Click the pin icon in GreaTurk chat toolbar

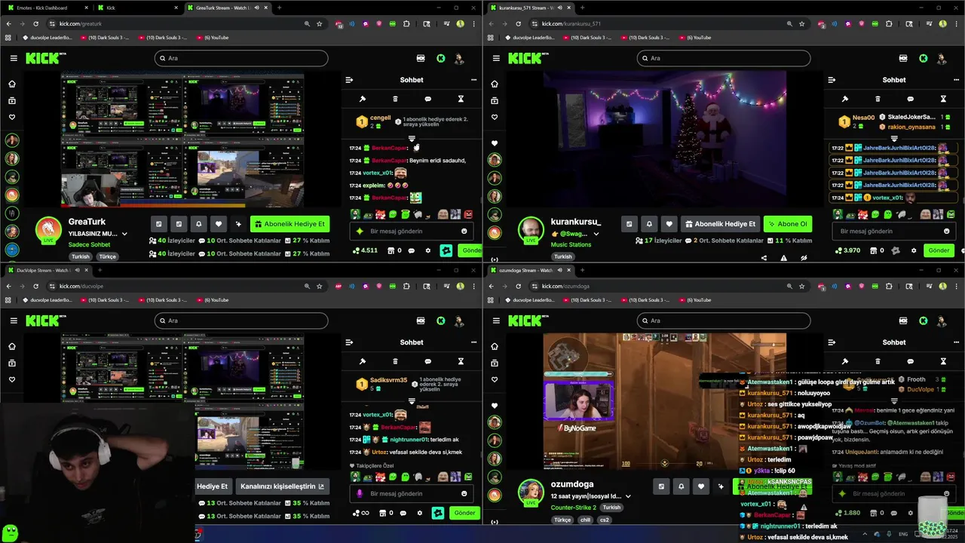363,99
